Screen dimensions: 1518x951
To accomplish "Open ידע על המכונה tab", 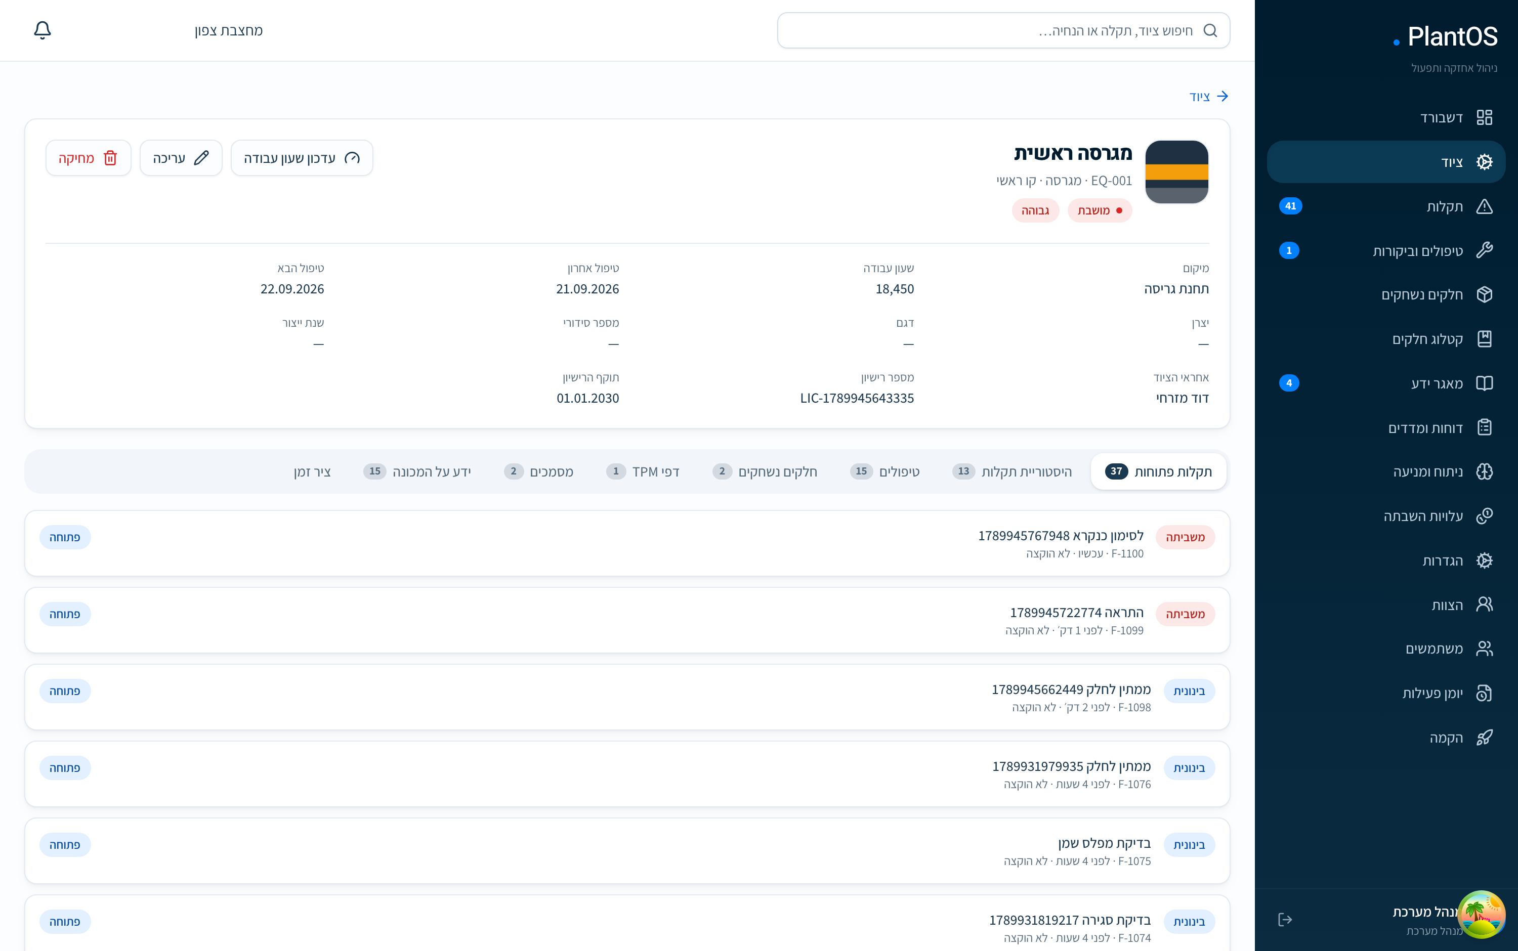I will [417, 472].
